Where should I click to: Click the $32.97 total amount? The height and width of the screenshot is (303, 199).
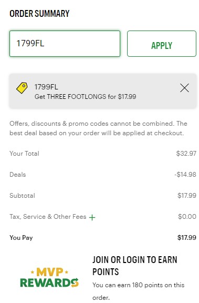coord(186,154)
